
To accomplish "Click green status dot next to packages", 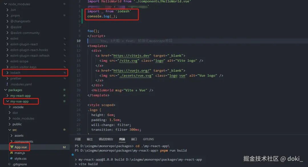I will [x=64, y=90].
